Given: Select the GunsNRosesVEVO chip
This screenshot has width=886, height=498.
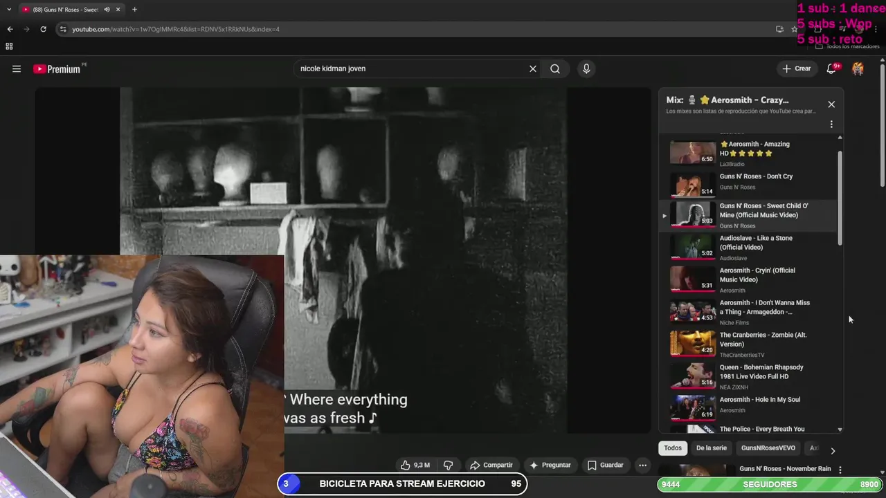Looking at the screenshot, I should pos(768,448).
